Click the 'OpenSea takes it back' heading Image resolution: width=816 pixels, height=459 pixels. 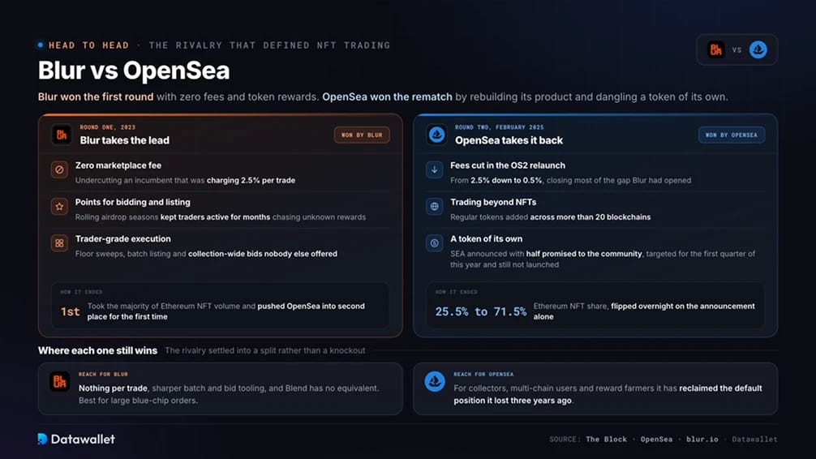(x=509, y=140)
